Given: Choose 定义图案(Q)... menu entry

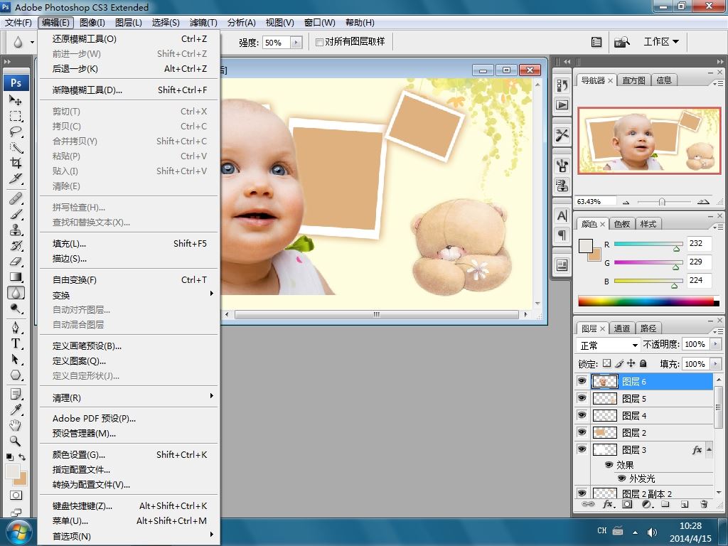Looking at the screenshot, I should pyautogui.click(x=129, y=360).
